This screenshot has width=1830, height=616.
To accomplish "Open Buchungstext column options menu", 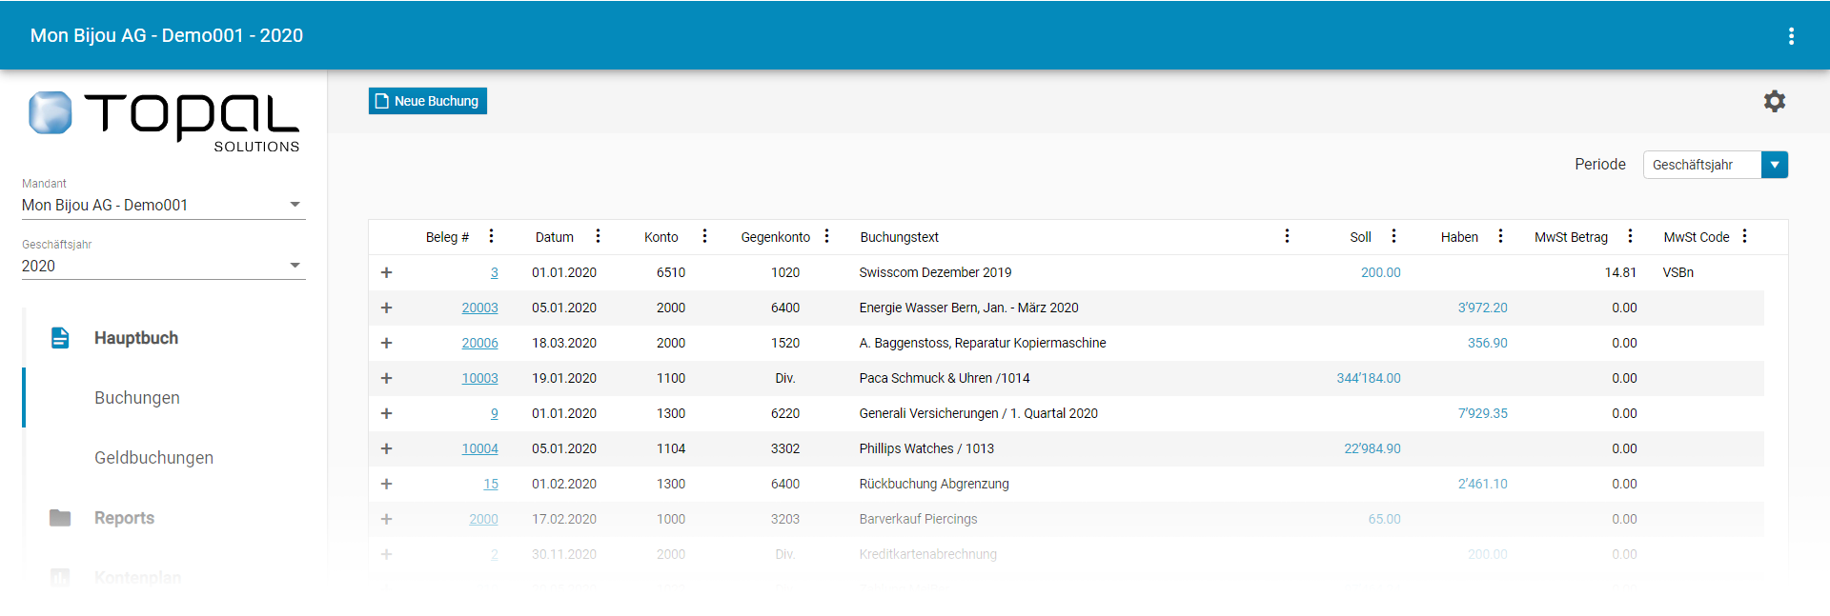I will (x=1287, y=236).
